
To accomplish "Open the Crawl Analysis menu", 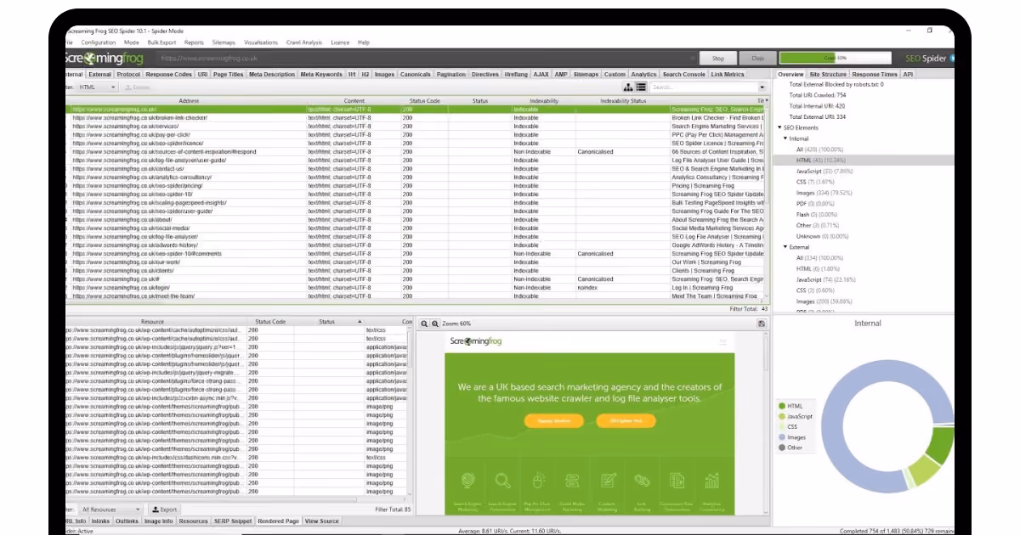I will pyautogui.click(x=304, y=42).
